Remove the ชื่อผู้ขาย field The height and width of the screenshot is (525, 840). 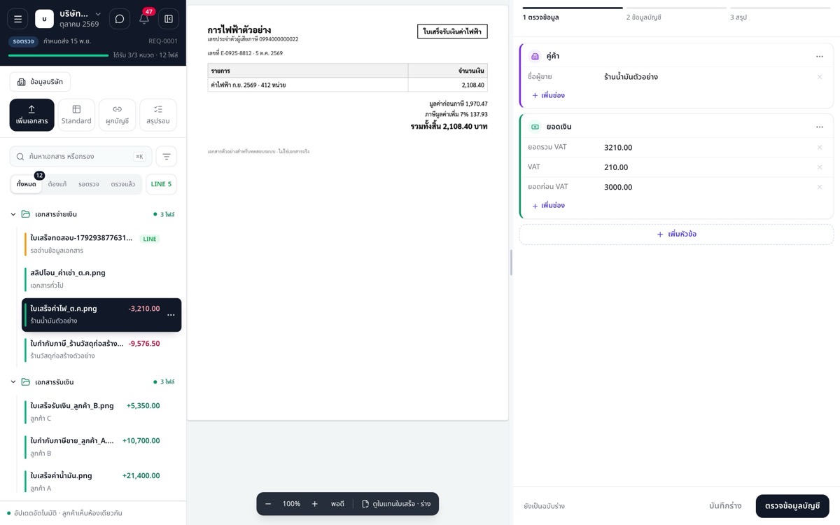(x=820, y=77)
